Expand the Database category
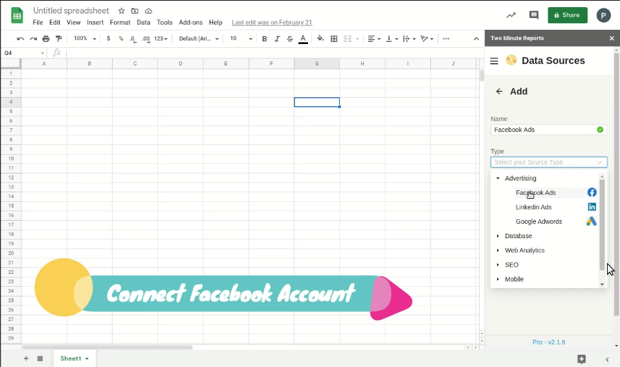Viewport: 620px width, 367px height. (498, 236)
